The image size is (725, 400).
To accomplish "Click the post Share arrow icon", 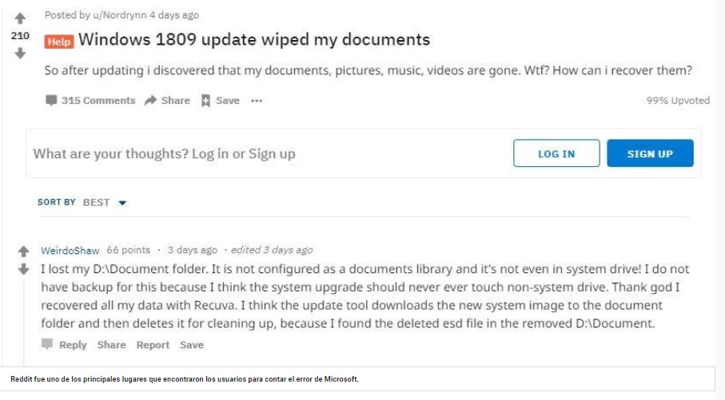I will tap(150, 101).
